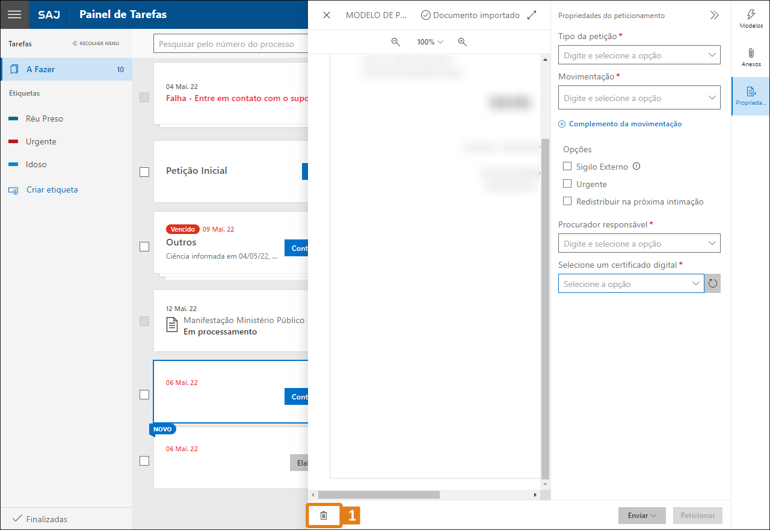770x530 pixels.
Task: Expand the Movimentação dropdown
Action: 639,98
